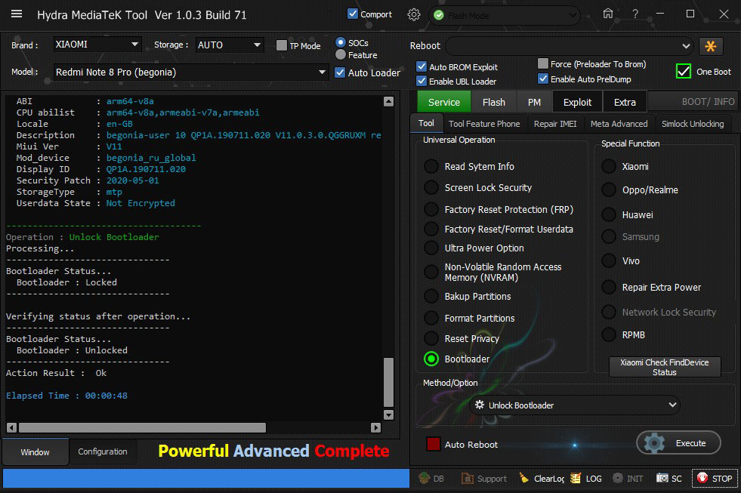The width and height of the screenshot is (741, 493).
Task: Switch to the Flash tab
Action: click(494, 102)
